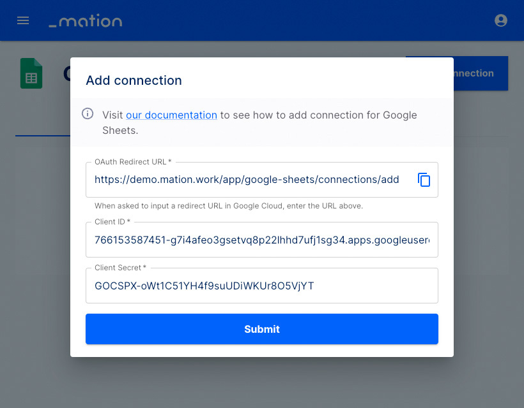Screen dimensions: 524x408
Task: Click into the Client Secret field
Action: 261,286
